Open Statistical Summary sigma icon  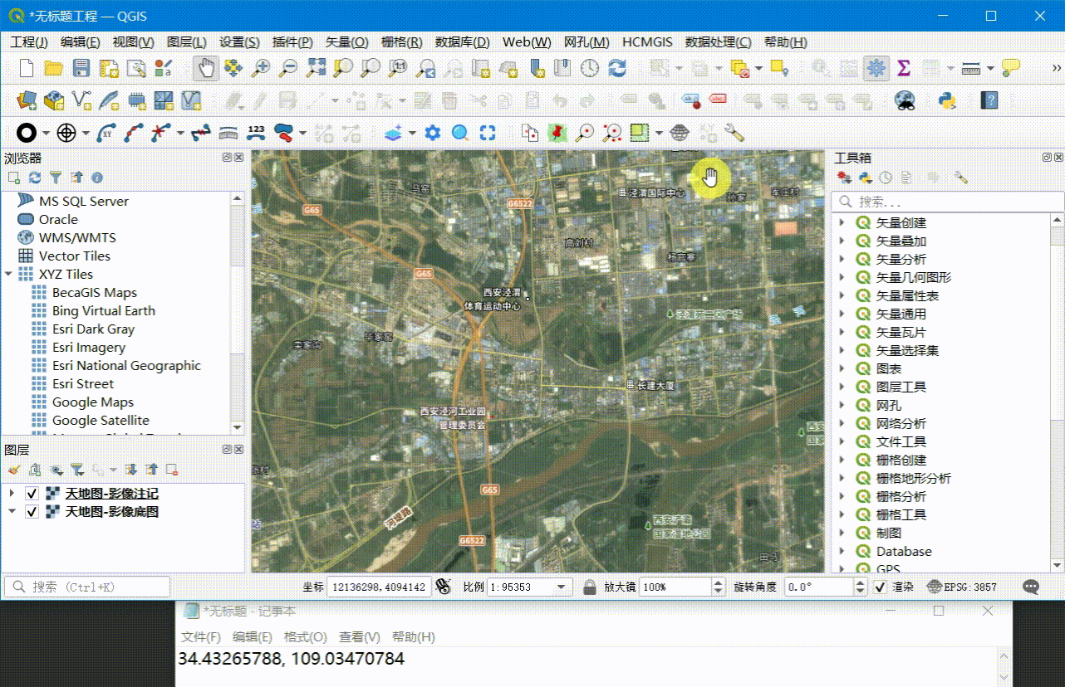(904, 68)
